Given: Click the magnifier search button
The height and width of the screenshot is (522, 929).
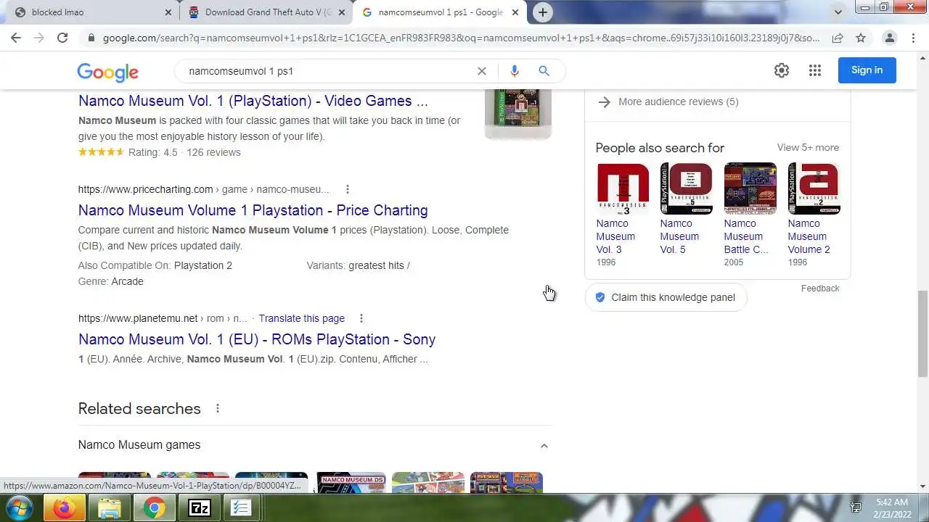Looking at the screenshot, I should (544, 71).
